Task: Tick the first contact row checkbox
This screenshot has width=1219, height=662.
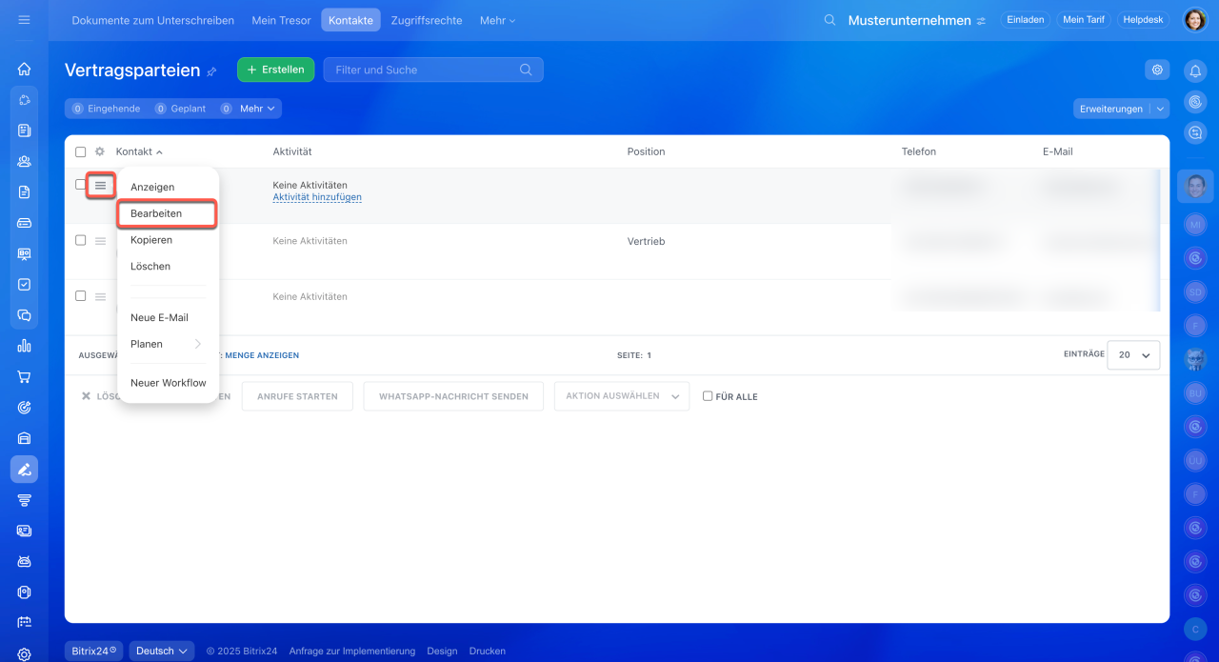Action: tap(80, 185)
